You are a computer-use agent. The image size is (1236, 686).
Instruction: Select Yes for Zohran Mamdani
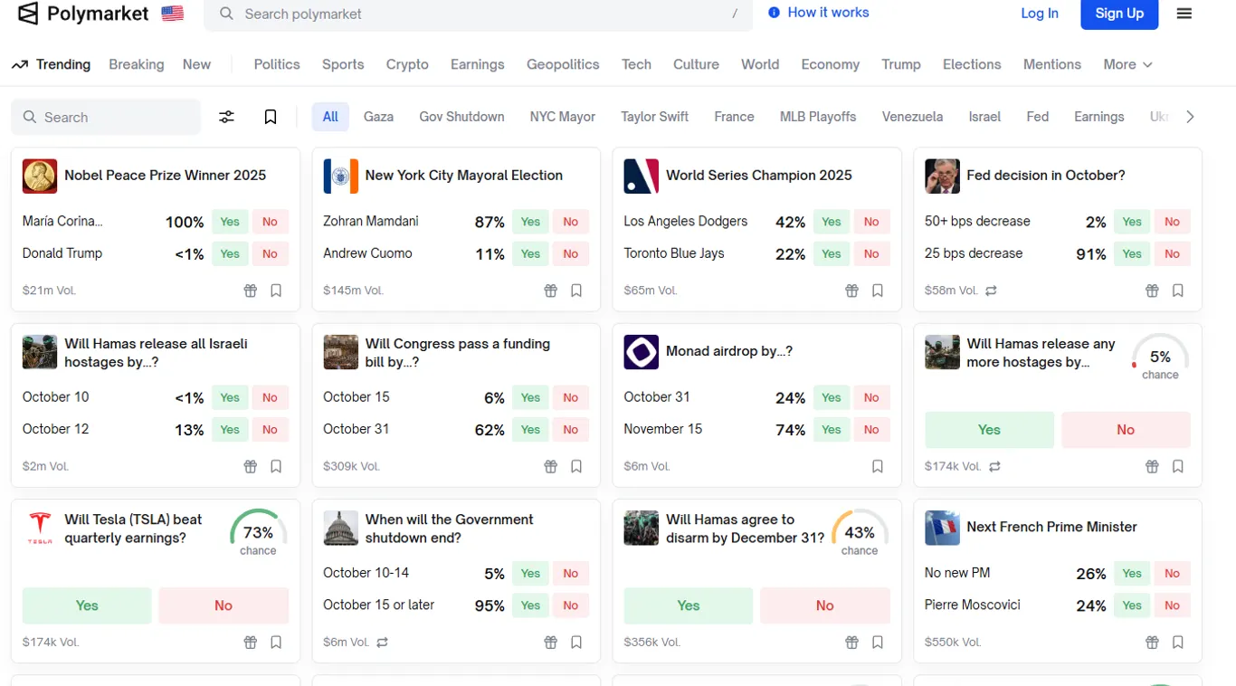coord(530,222)
